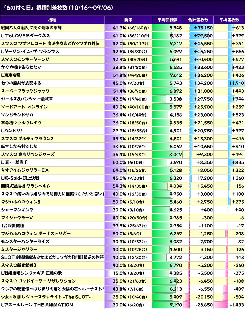Click L咲-Saki- 頂上決戦 machine name
The width and height of the screenshot is (245, 309).
click(x=20, y=178)
